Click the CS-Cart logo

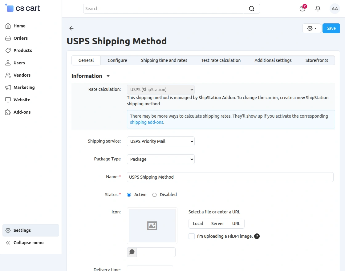(22, 8)
